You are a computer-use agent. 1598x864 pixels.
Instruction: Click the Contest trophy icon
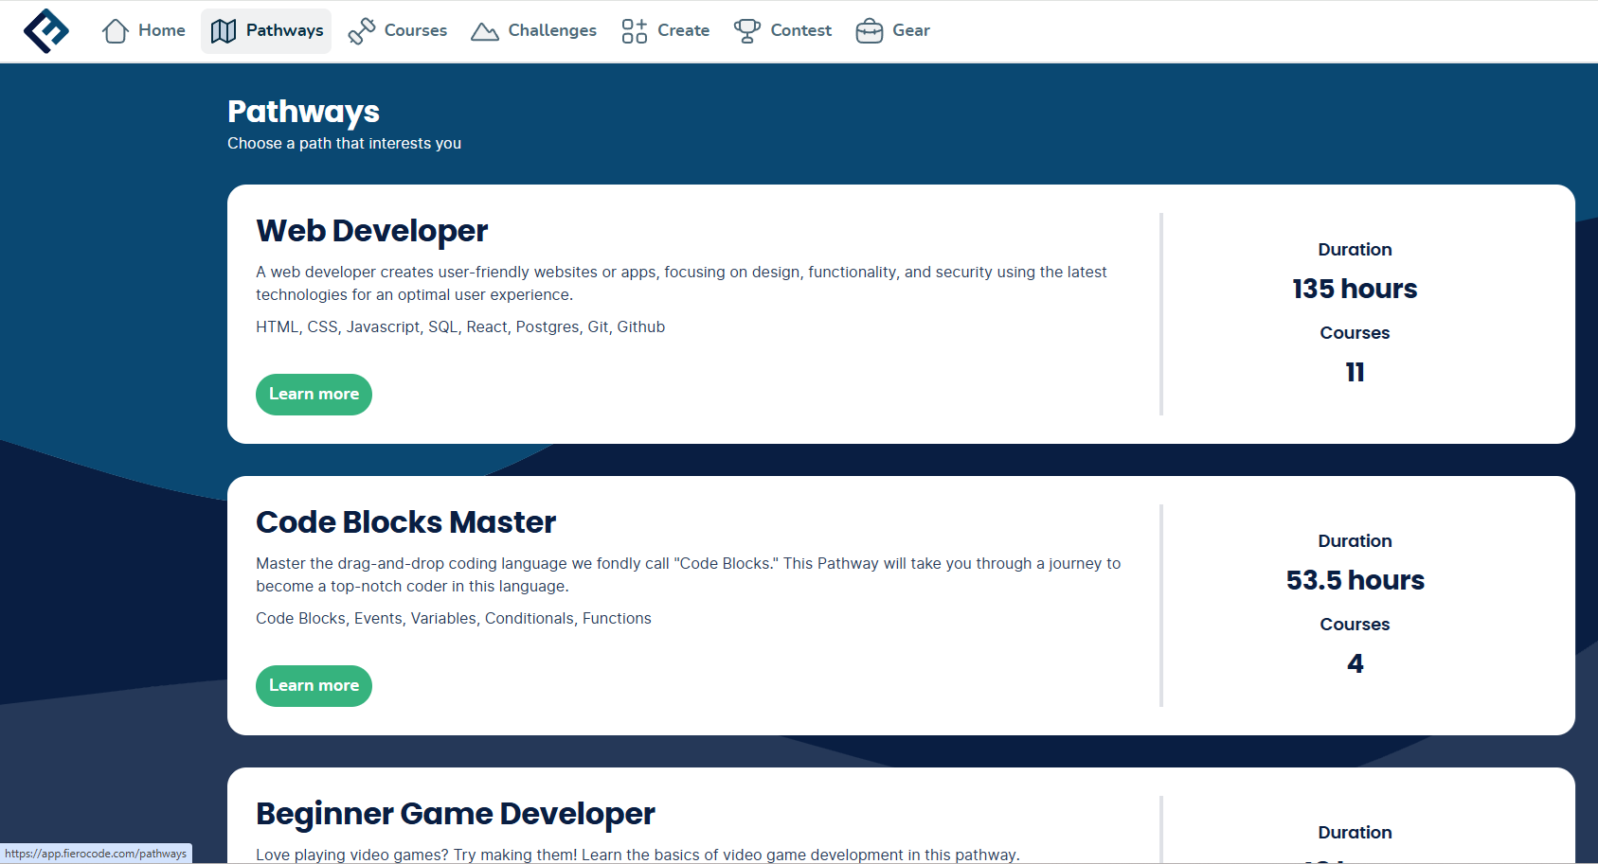point(747,31)
